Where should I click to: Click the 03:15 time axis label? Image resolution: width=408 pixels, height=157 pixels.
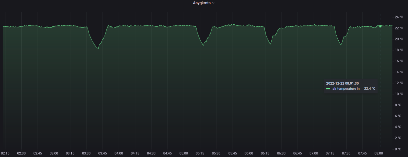click(70, 153)
